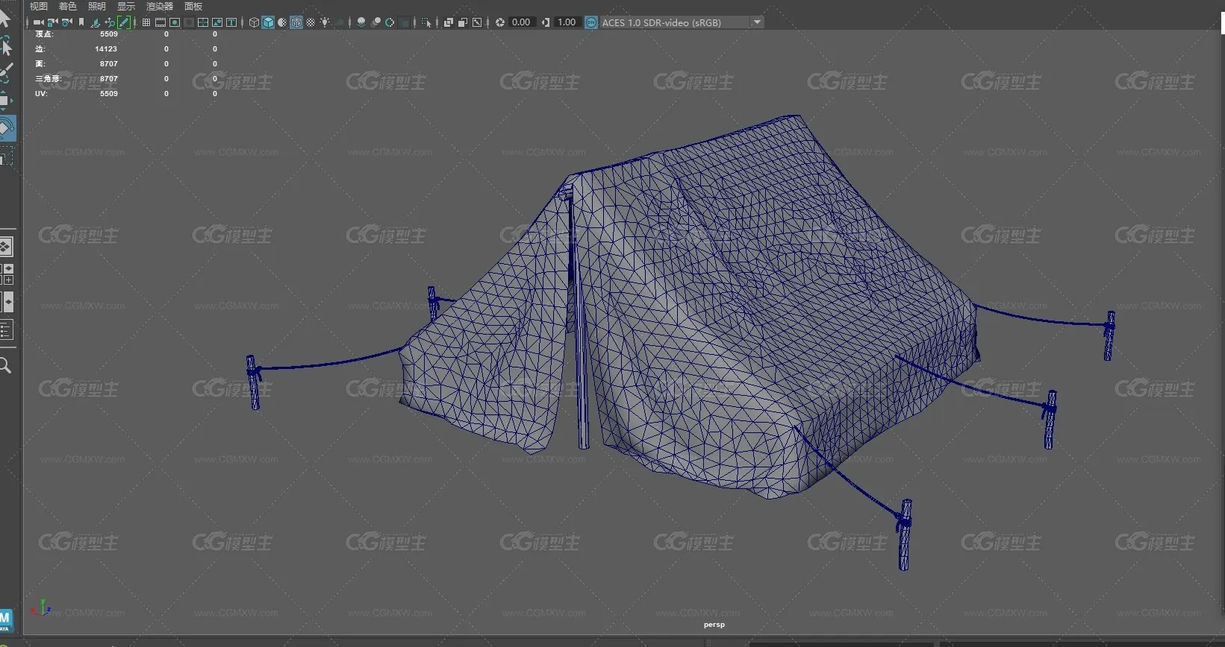1225x647 pixels.
Task: Toggle the X-Ray Joints icon
Action: click(477, 22)
